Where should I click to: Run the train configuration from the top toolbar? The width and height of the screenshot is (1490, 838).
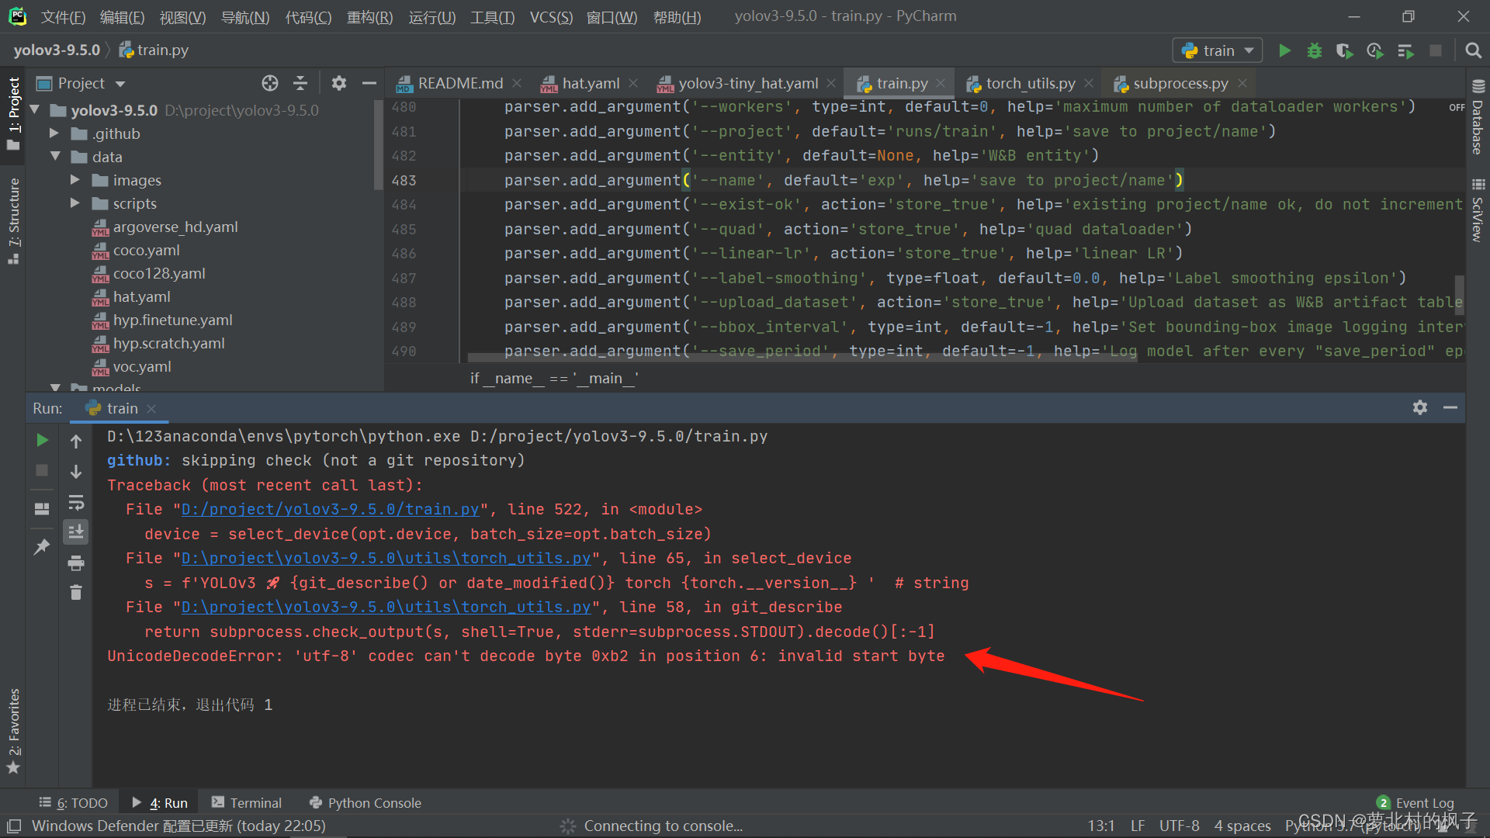(x=1284, y=50)
